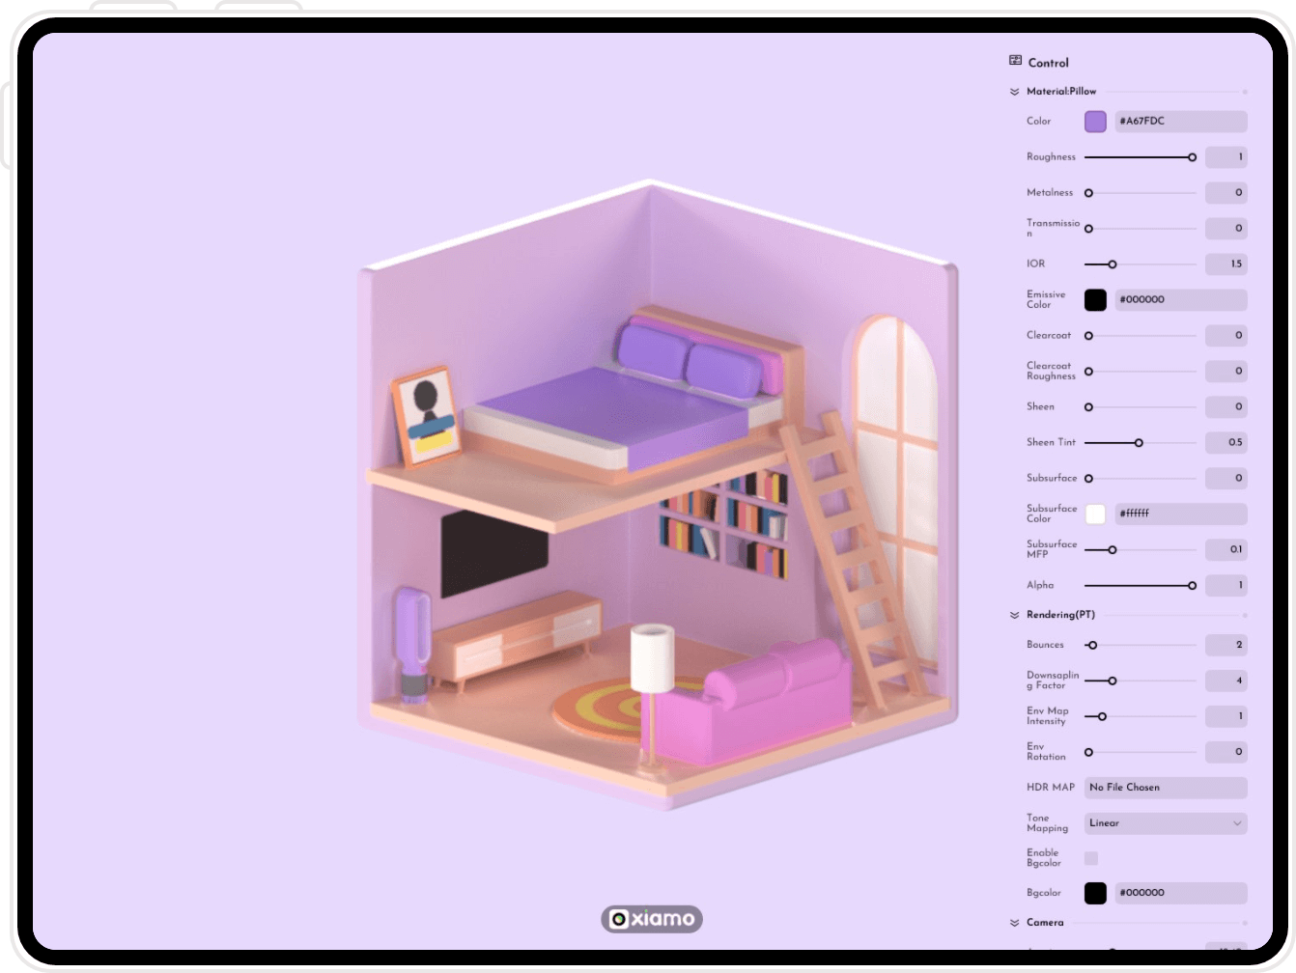Open the Emissive Color black swatch
Viewport: 1296px width, 973px height.
1095,300
